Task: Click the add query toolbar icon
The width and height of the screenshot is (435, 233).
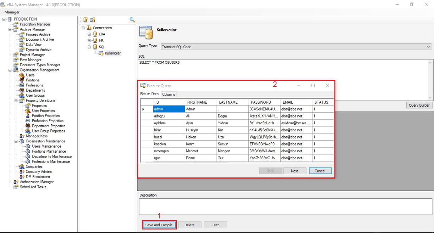Action: point(92,20)
